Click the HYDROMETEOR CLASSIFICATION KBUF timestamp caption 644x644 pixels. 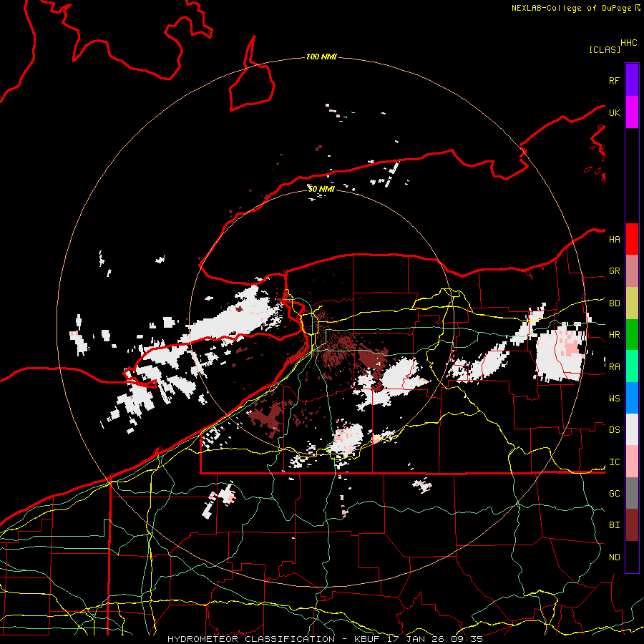click(x=325, y=639)
